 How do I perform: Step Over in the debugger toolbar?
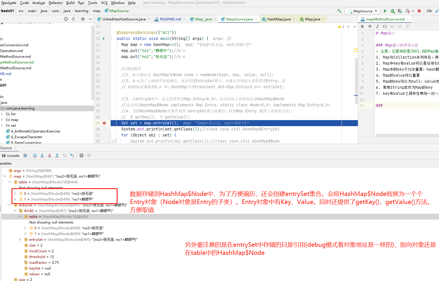click(x=35, y=155)
